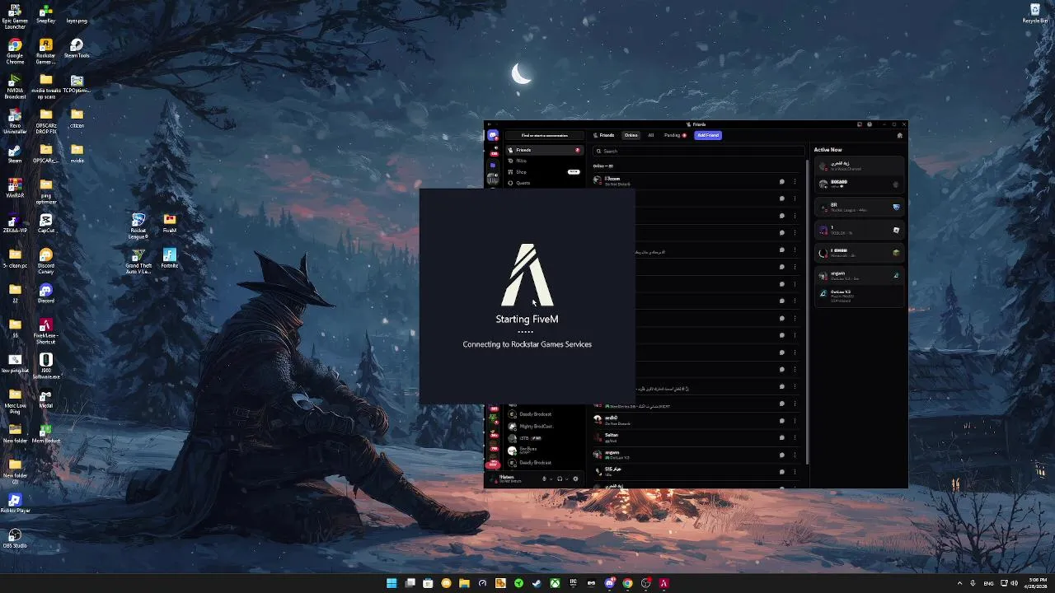Select the WinRAR desktop icon
This screenshot has width=1055, height=593.
tap(15, 189)
